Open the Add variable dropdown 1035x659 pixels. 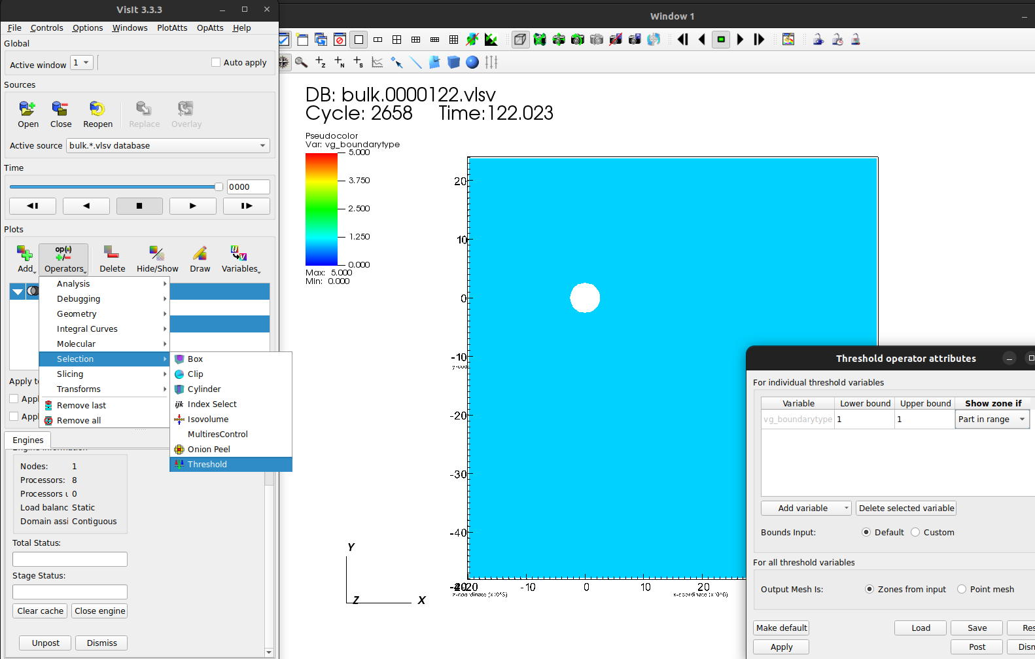point(806,508)
